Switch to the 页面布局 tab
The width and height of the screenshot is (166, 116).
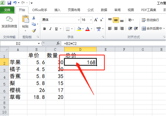pos(74,10)
